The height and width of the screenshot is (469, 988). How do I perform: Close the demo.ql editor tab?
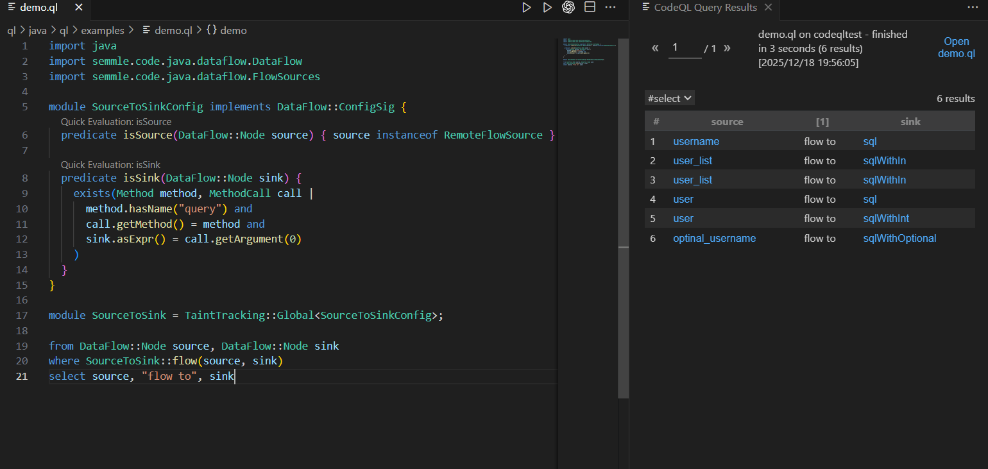pos(78,8)
